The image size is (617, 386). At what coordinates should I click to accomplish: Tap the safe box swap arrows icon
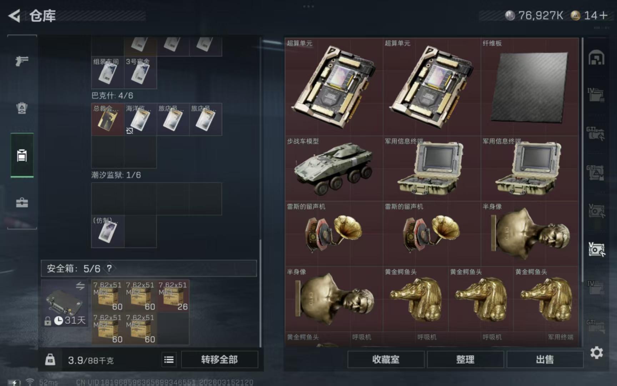[x=80, y=286]
